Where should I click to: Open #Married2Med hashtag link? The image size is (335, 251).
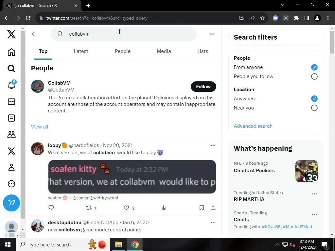coord(297,227)
